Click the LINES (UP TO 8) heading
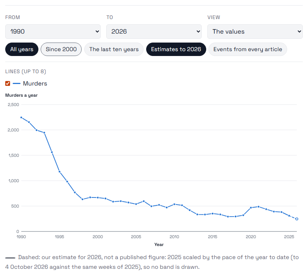 click(x=25, y=71)
